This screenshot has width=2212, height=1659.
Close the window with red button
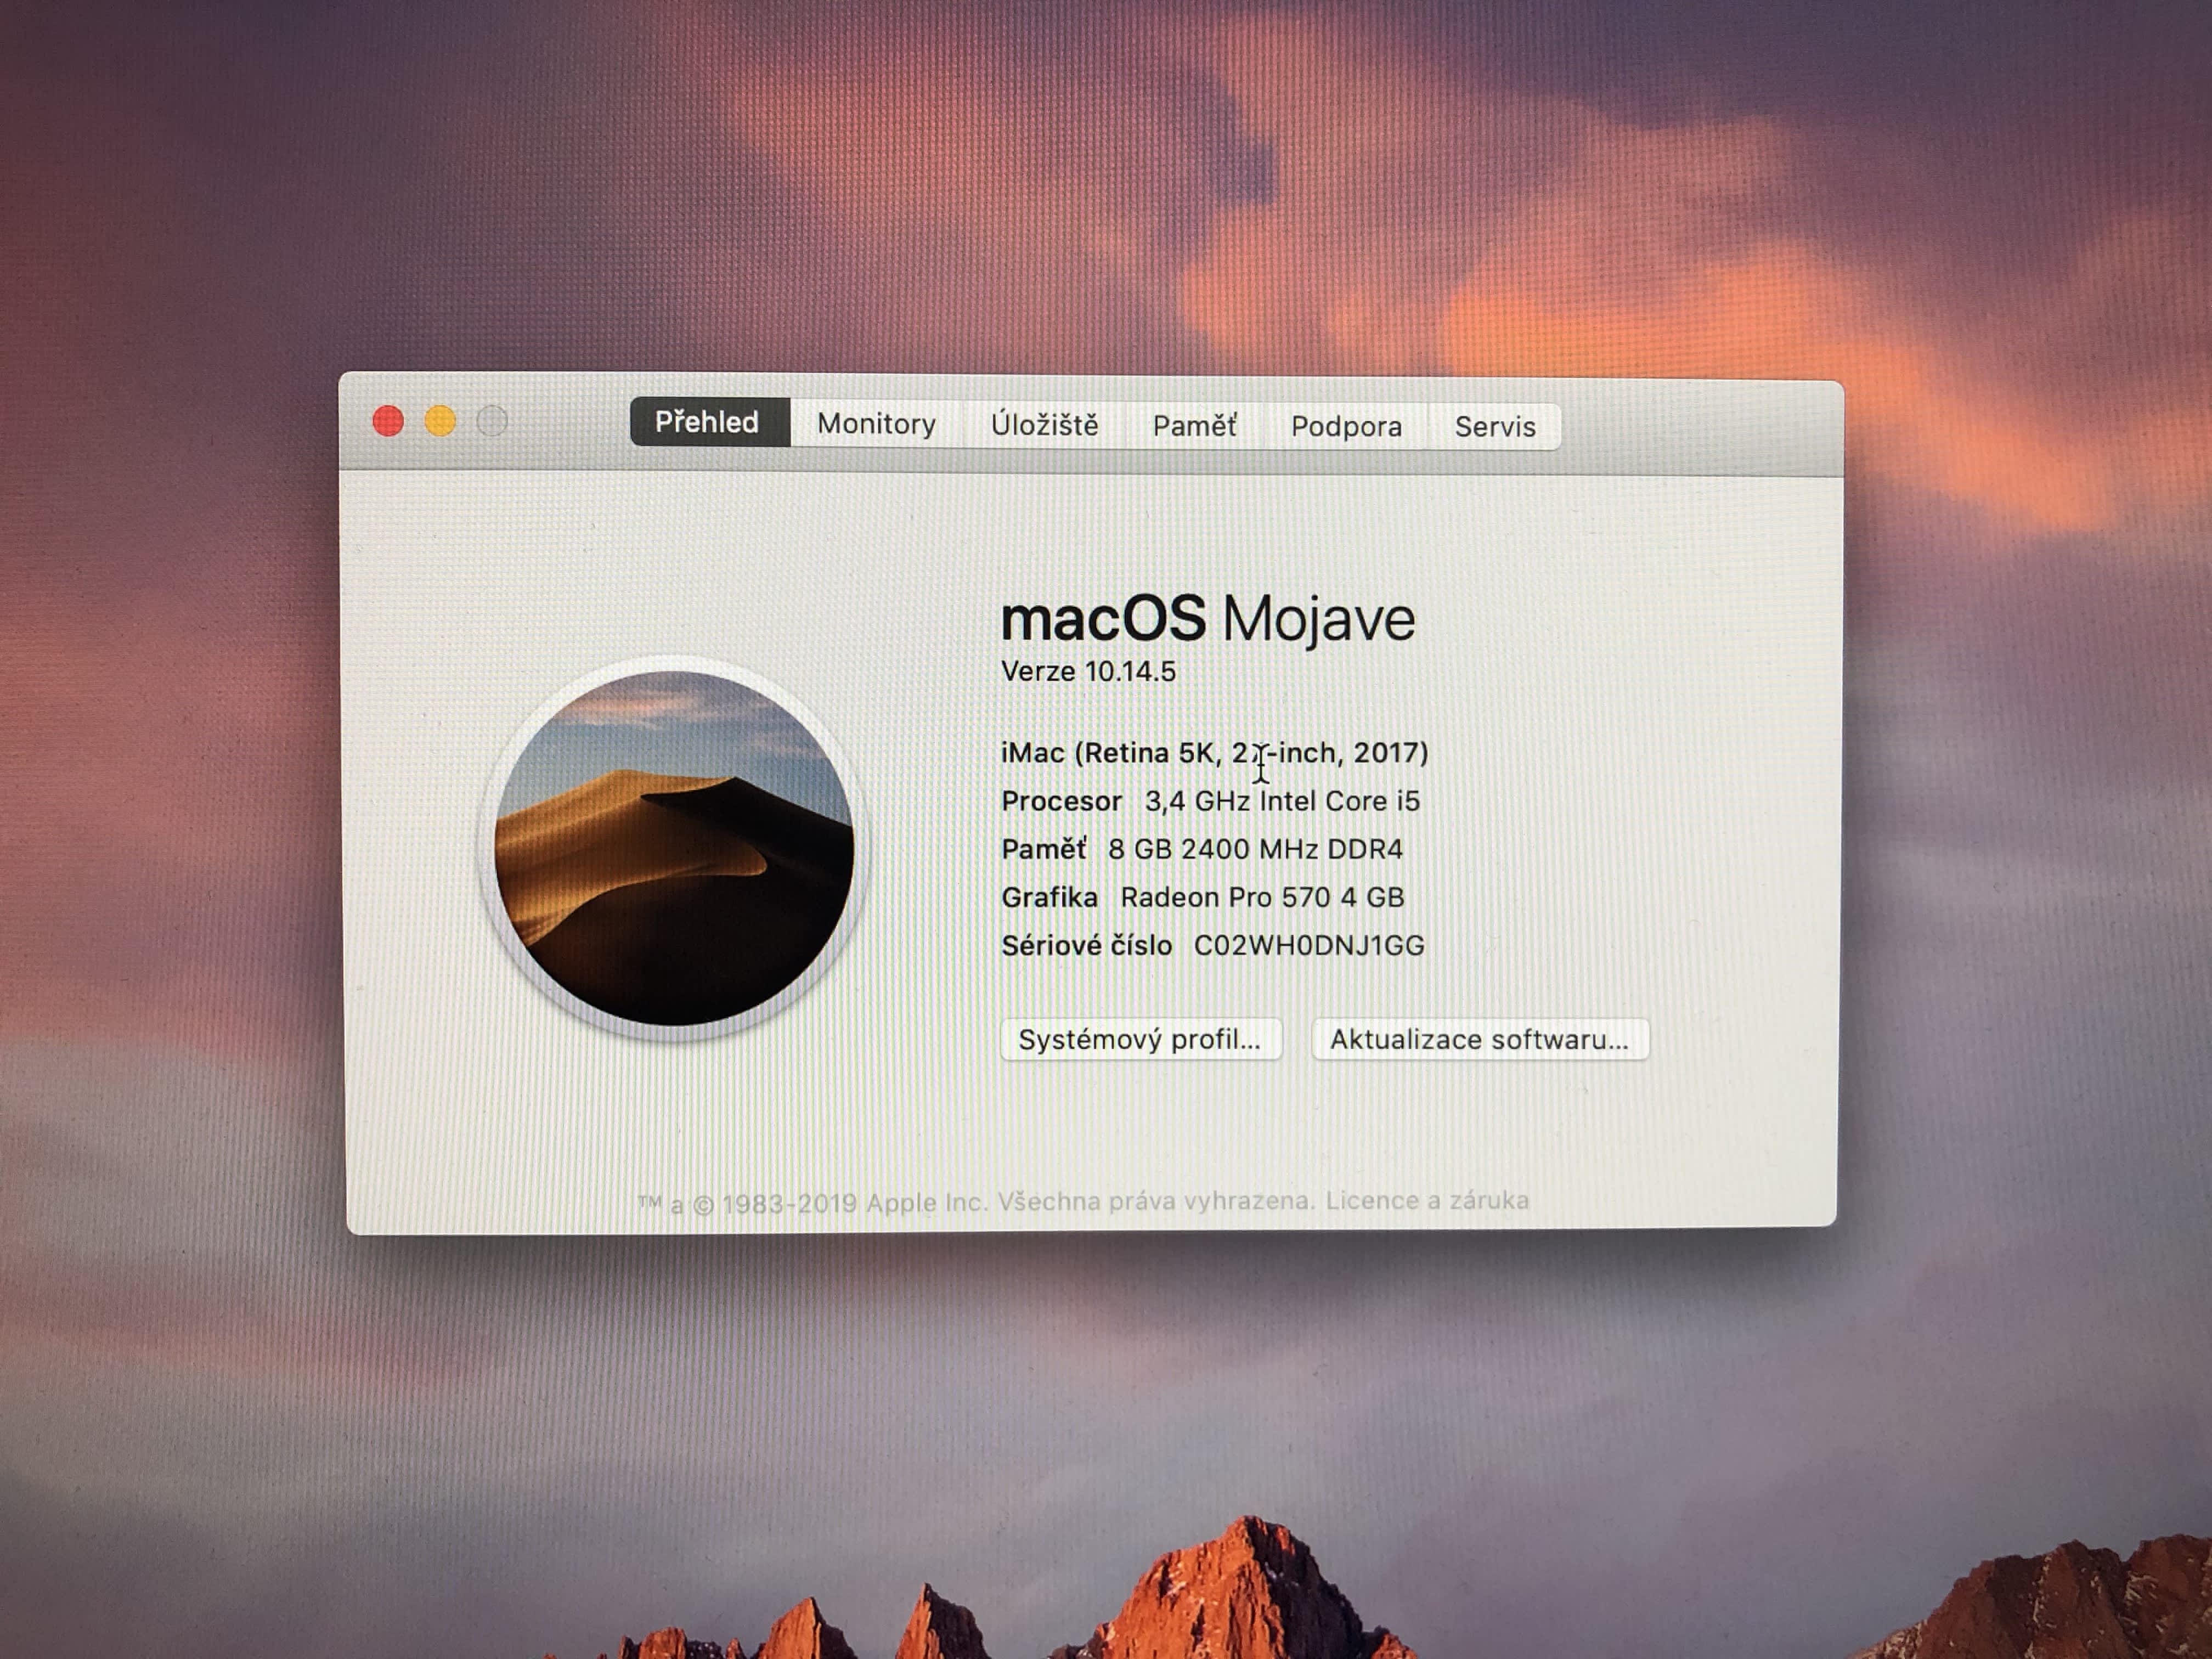tap(388, 421)
